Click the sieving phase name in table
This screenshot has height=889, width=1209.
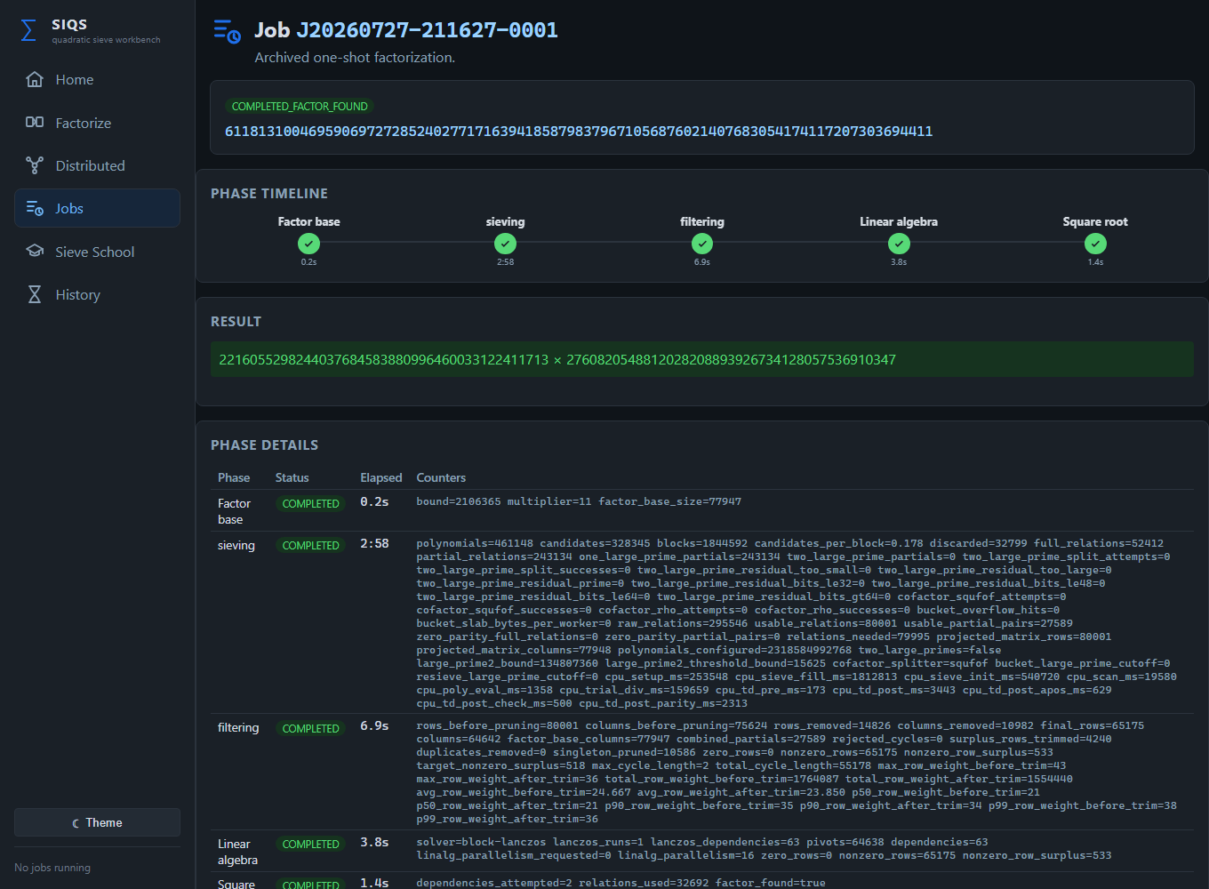pos(236,546)
